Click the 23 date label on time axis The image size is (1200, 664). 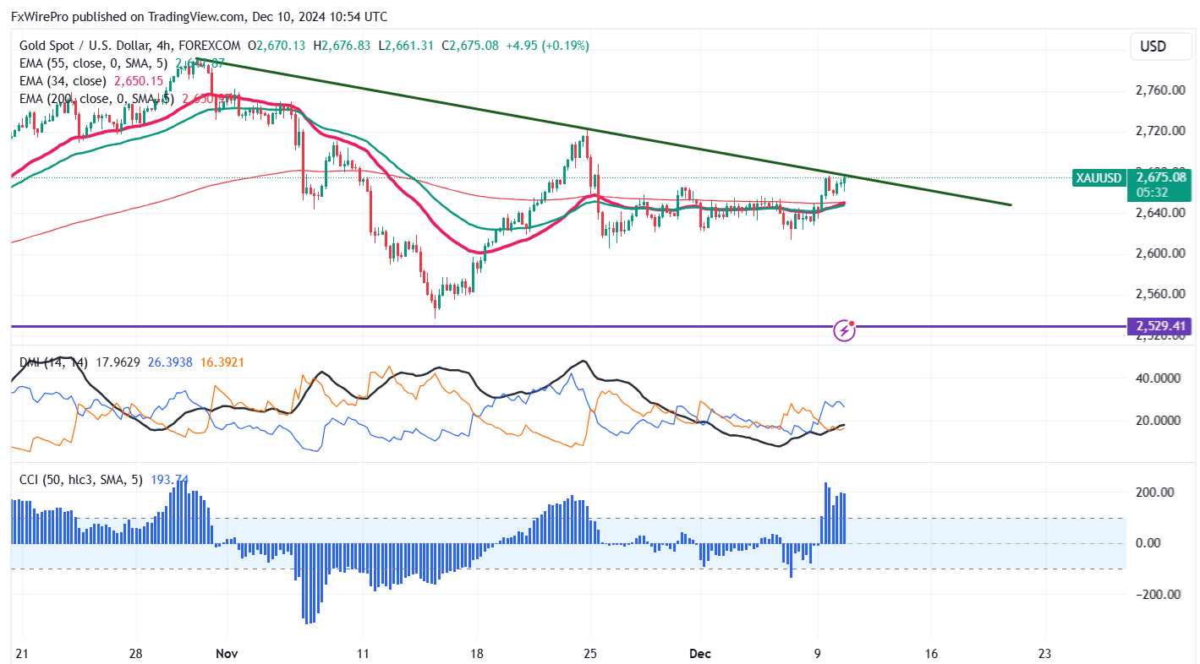click(1045, 654)
